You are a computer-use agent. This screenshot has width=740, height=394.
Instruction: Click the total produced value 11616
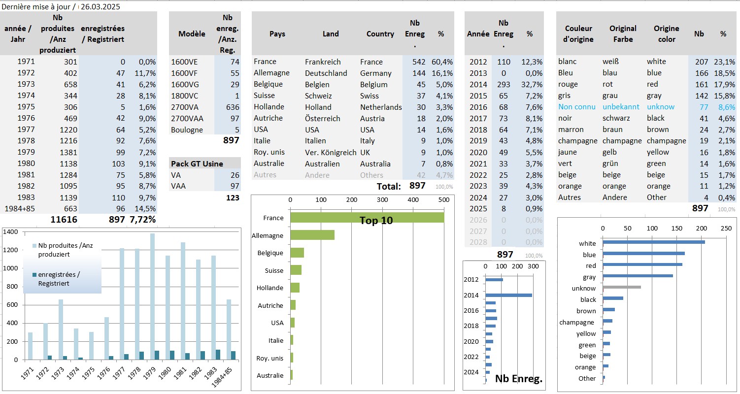(64, 220)
